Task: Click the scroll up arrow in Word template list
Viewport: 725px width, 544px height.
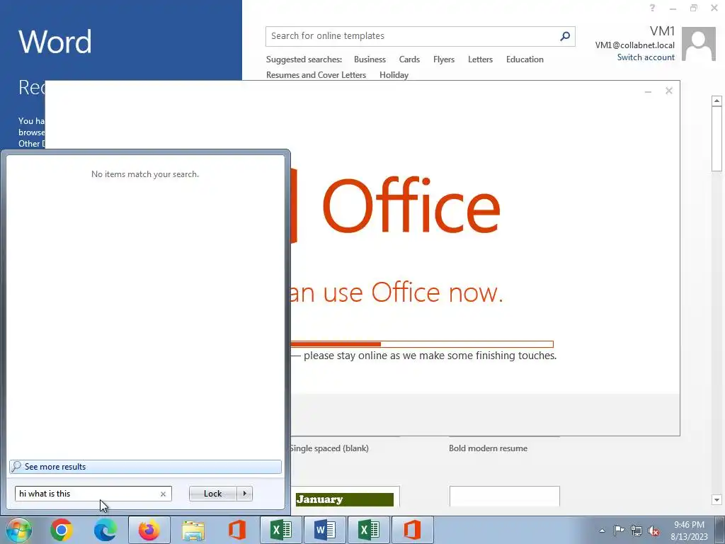Action: [717, 101]
